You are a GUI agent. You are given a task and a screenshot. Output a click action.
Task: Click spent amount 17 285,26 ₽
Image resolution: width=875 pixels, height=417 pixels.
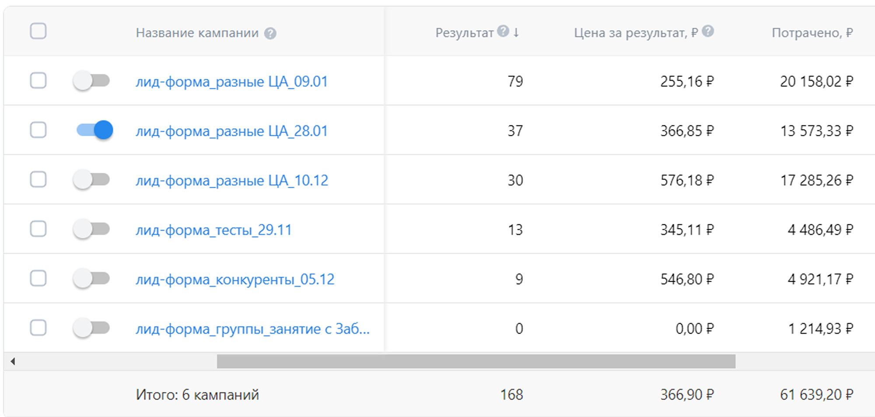coord(817,180)
